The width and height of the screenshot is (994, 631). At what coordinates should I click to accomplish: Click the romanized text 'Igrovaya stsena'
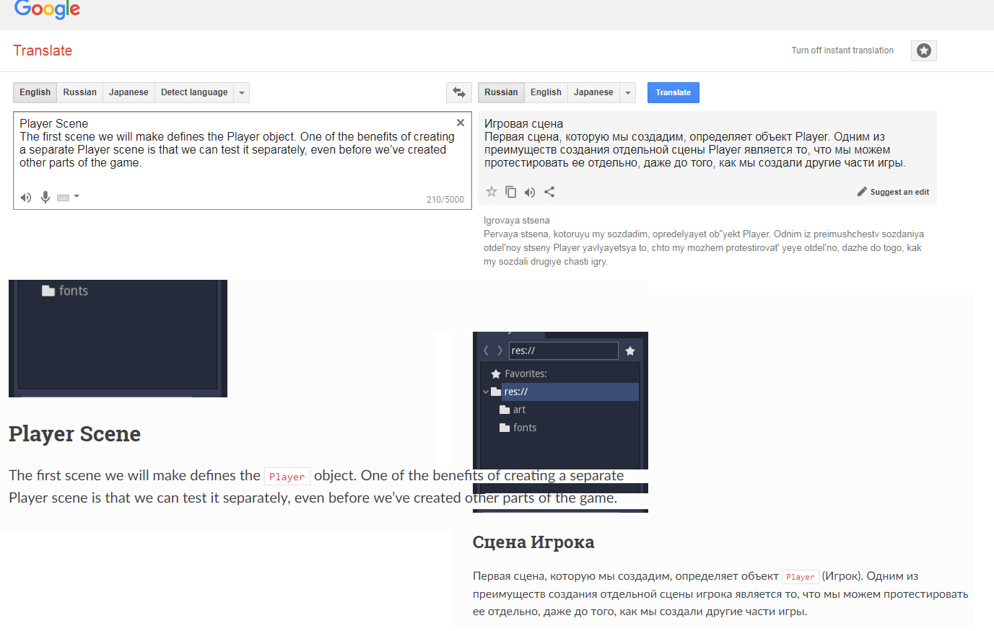click(517, 221)
